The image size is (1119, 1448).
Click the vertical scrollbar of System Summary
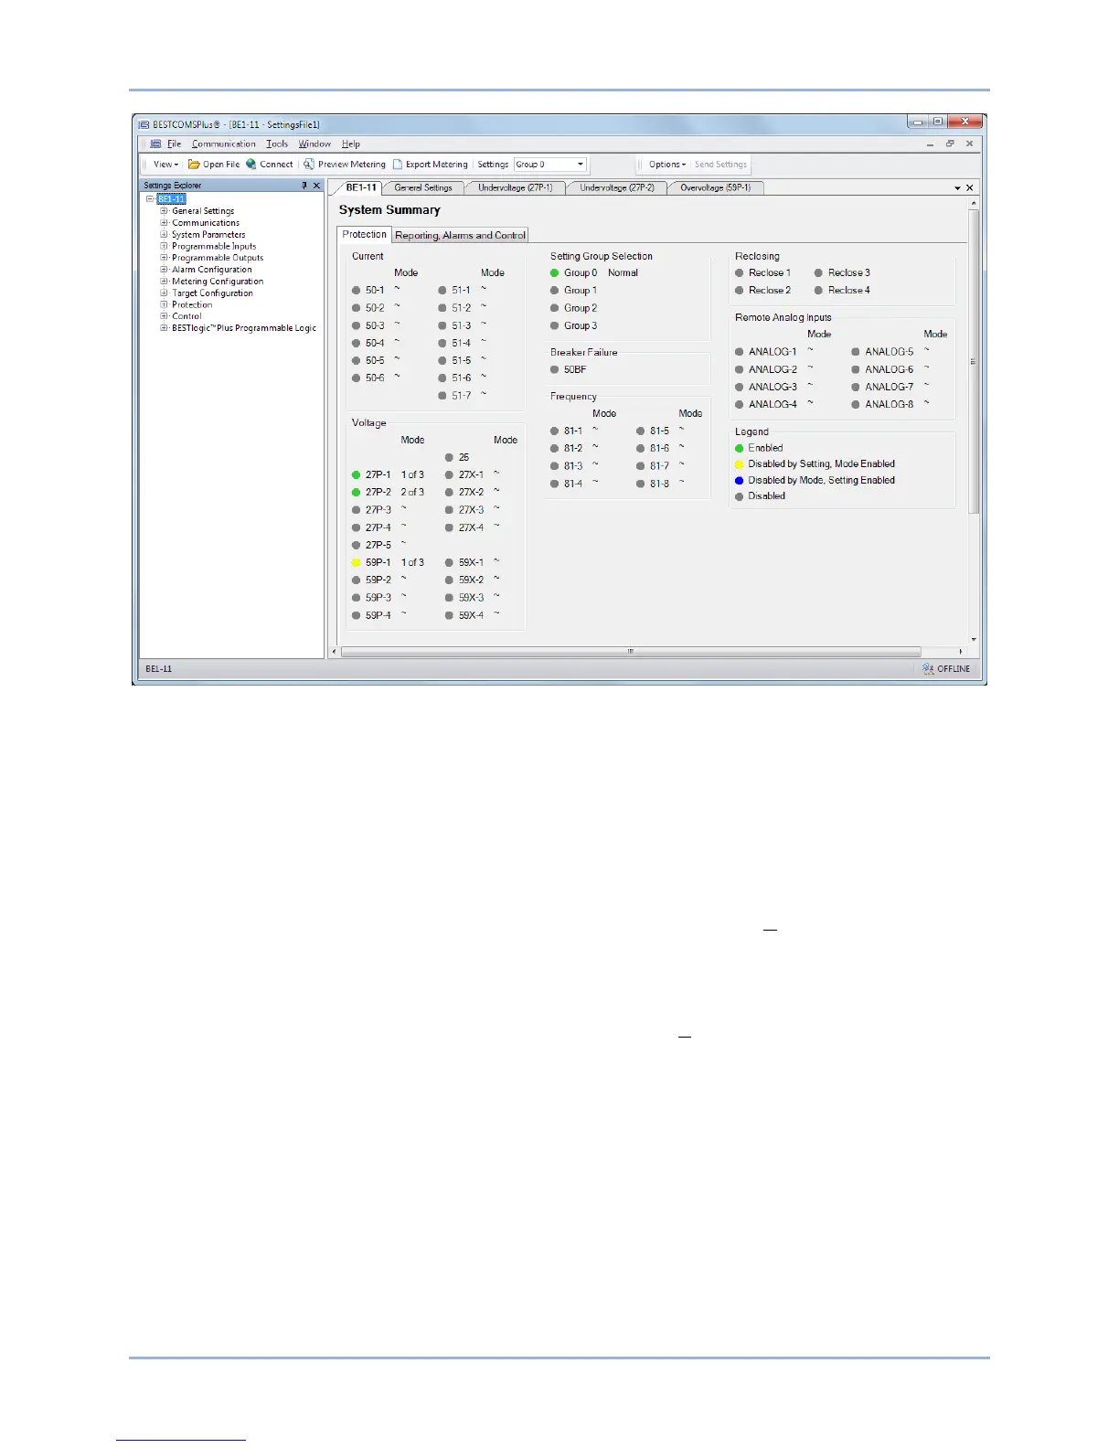click(x=974, y=361)
